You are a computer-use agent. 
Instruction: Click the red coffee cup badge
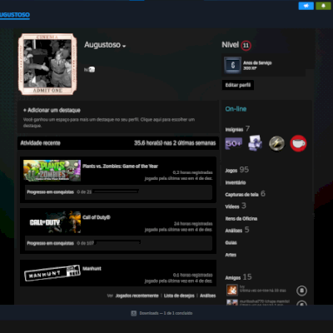[x=298, y=143]
